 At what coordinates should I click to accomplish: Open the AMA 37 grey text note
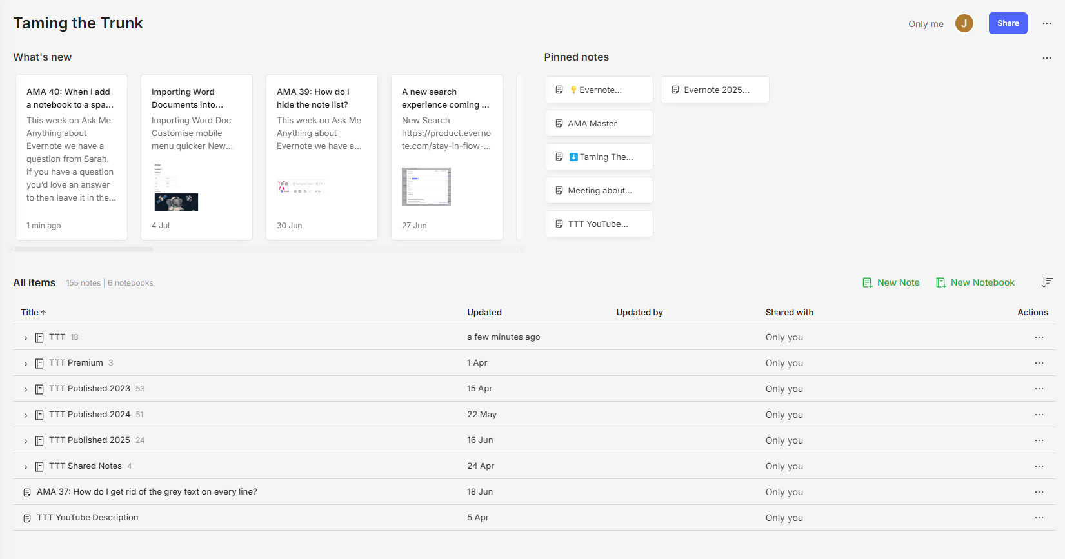[147, 492]
